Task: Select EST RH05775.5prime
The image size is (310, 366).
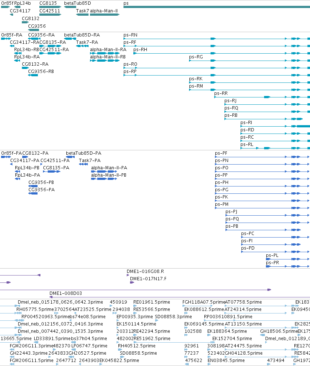Action: click(x=35, y=309)
